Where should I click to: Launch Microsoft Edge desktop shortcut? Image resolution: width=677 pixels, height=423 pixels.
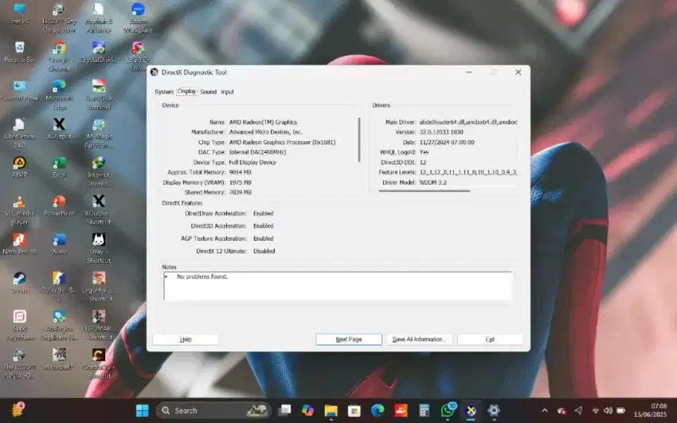[x=59, y=95]
